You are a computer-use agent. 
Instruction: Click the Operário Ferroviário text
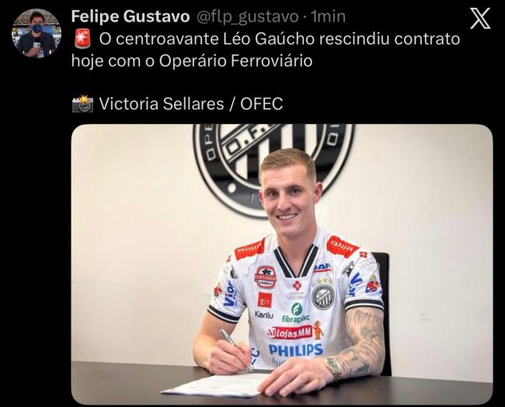tap(235, 61)
